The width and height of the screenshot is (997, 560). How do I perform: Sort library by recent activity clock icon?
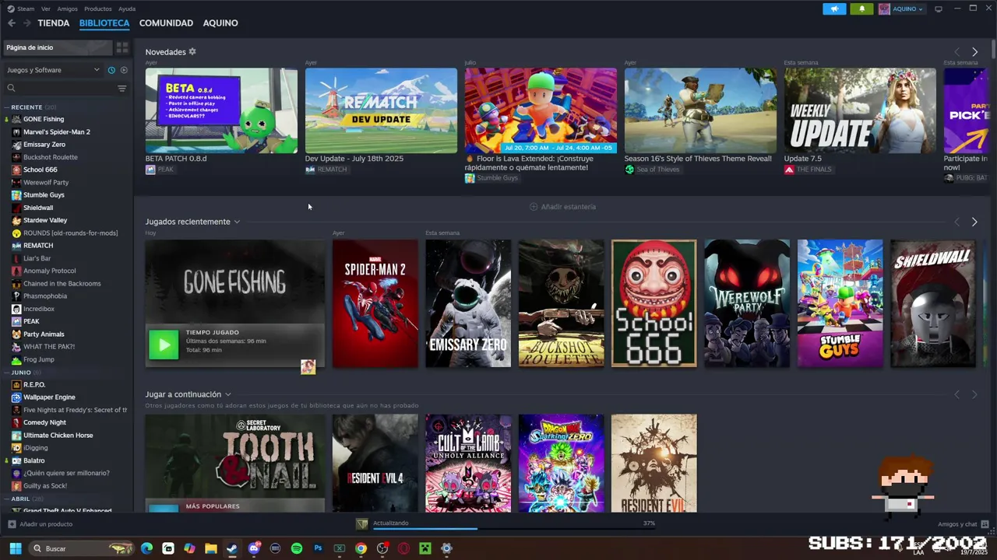[111, 70]
